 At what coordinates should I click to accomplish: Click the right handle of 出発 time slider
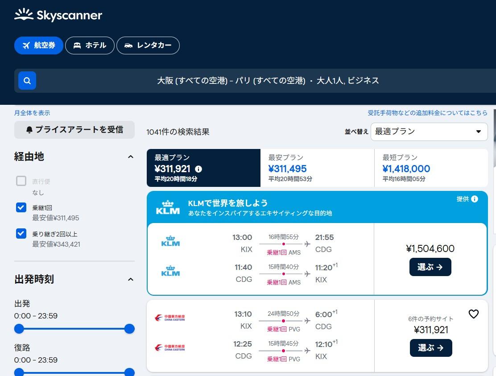point(129,329)
